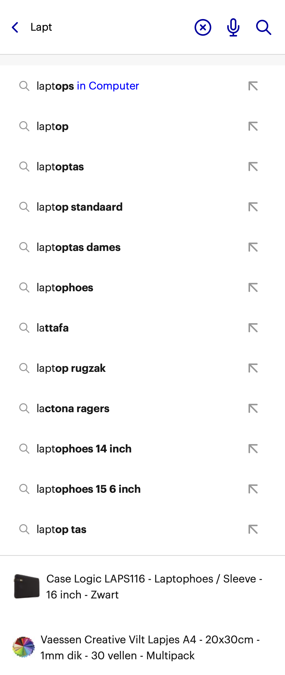The width and height of the screenshot is (285, 675).
Task: Start voice search with microphone icon
Action: click(x=233, y=27)
